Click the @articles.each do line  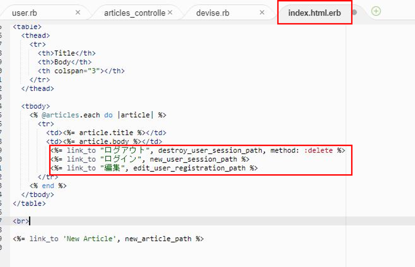pos(98,115)
